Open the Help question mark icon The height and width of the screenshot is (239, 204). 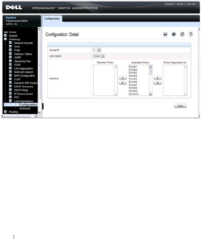pyautogui.click(x=191, y=34)
